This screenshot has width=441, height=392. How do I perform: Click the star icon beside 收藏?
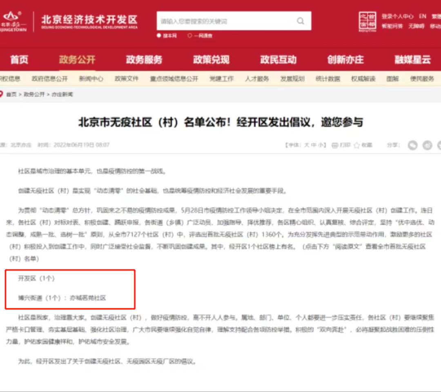tap(356, 145)
